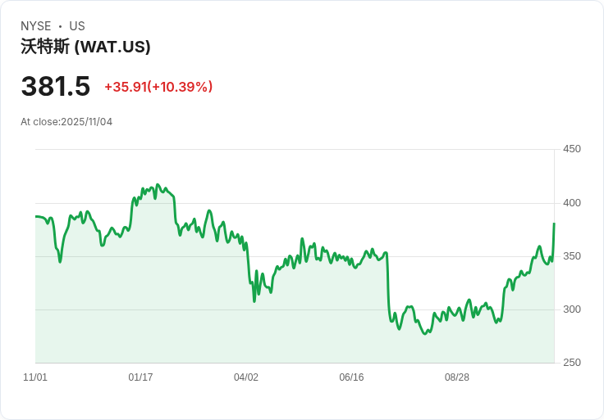Click the NYSE exchange label
The image size is (604, 420).
36,26
